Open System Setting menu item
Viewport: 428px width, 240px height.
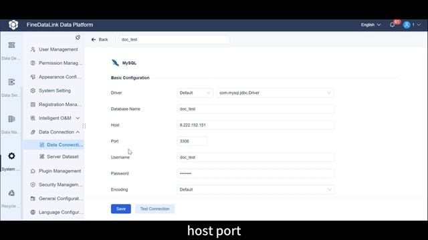54,91
